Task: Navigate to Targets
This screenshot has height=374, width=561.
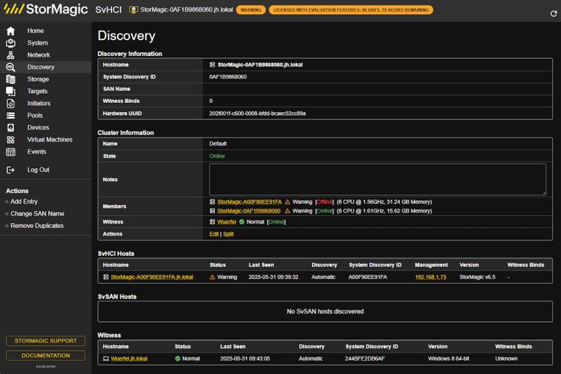Action: pyautogui.click(x=37, y=91)
